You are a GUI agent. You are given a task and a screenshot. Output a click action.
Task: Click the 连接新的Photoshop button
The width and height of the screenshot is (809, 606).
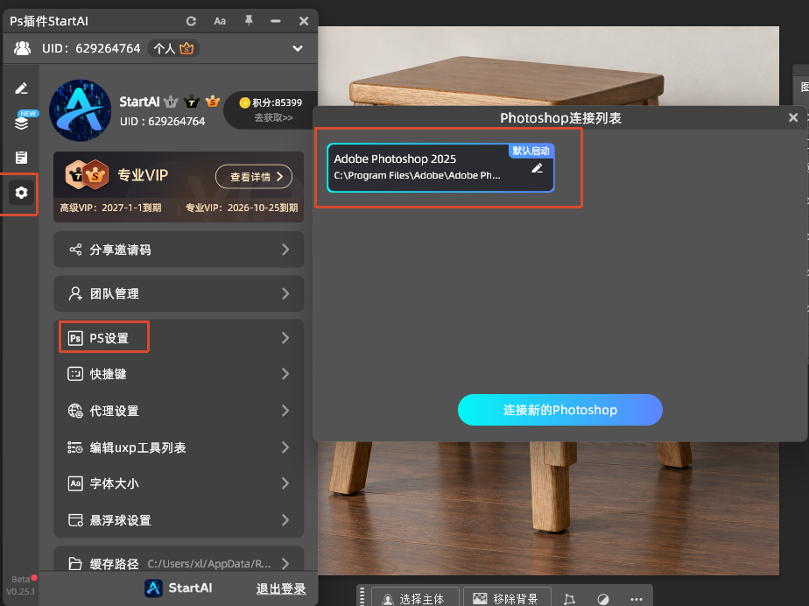pyautogui.click(x=560, y=410)
